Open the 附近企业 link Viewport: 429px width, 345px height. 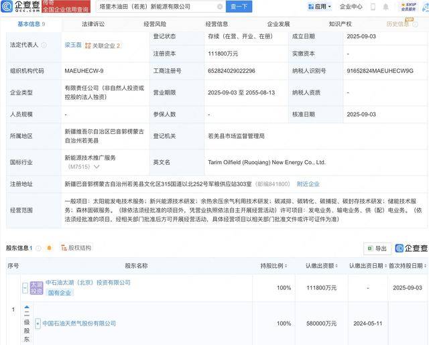click(308, 184)
